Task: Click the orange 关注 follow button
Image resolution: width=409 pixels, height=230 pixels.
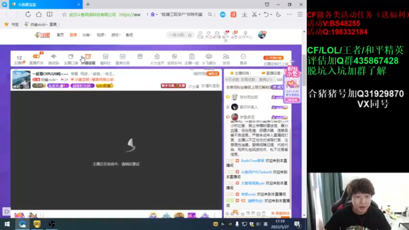Action: click(x=213, y=74)
